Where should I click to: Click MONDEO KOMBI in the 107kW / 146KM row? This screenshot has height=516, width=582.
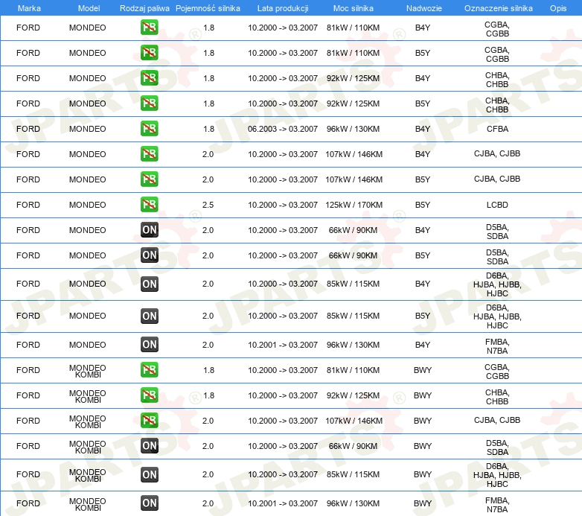tap(88, 421)
